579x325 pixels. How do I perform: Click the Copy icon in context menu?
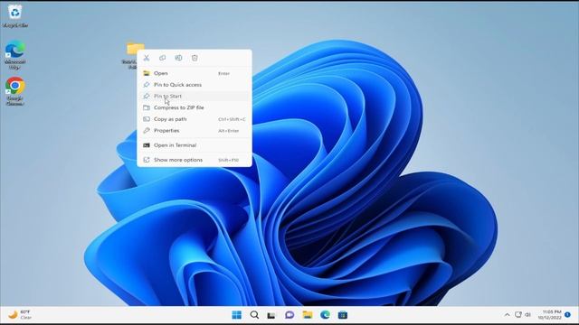[163, 58]
